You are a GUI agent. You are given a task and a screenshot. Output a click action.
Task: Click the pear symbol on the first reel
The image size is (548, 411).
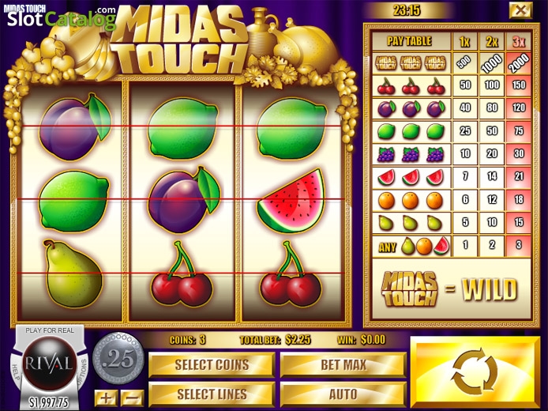pyautogui.click(x=73, y=274)
